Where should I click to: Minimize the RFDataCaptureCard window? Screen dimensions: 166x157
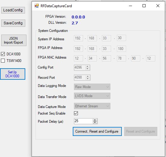131,6
